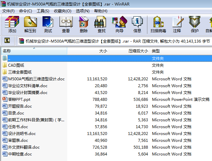Open the 选项(N) menu

pyautogui.click(x=82, y=11)
